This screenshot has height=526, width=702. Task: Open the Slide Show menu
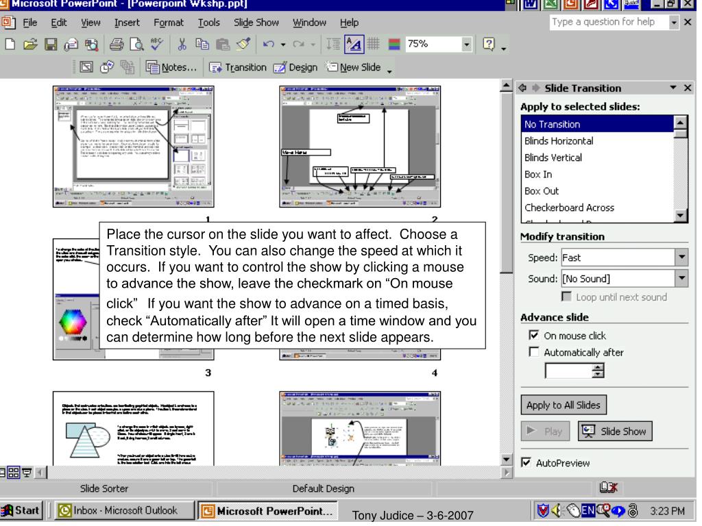pos(256,23)
